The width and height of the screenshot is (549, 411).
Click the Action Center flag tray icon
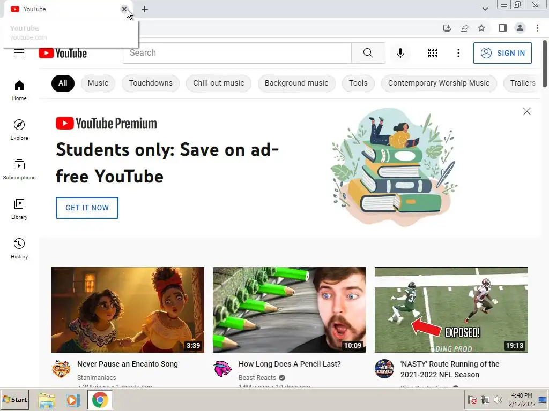tap(472, 399)
